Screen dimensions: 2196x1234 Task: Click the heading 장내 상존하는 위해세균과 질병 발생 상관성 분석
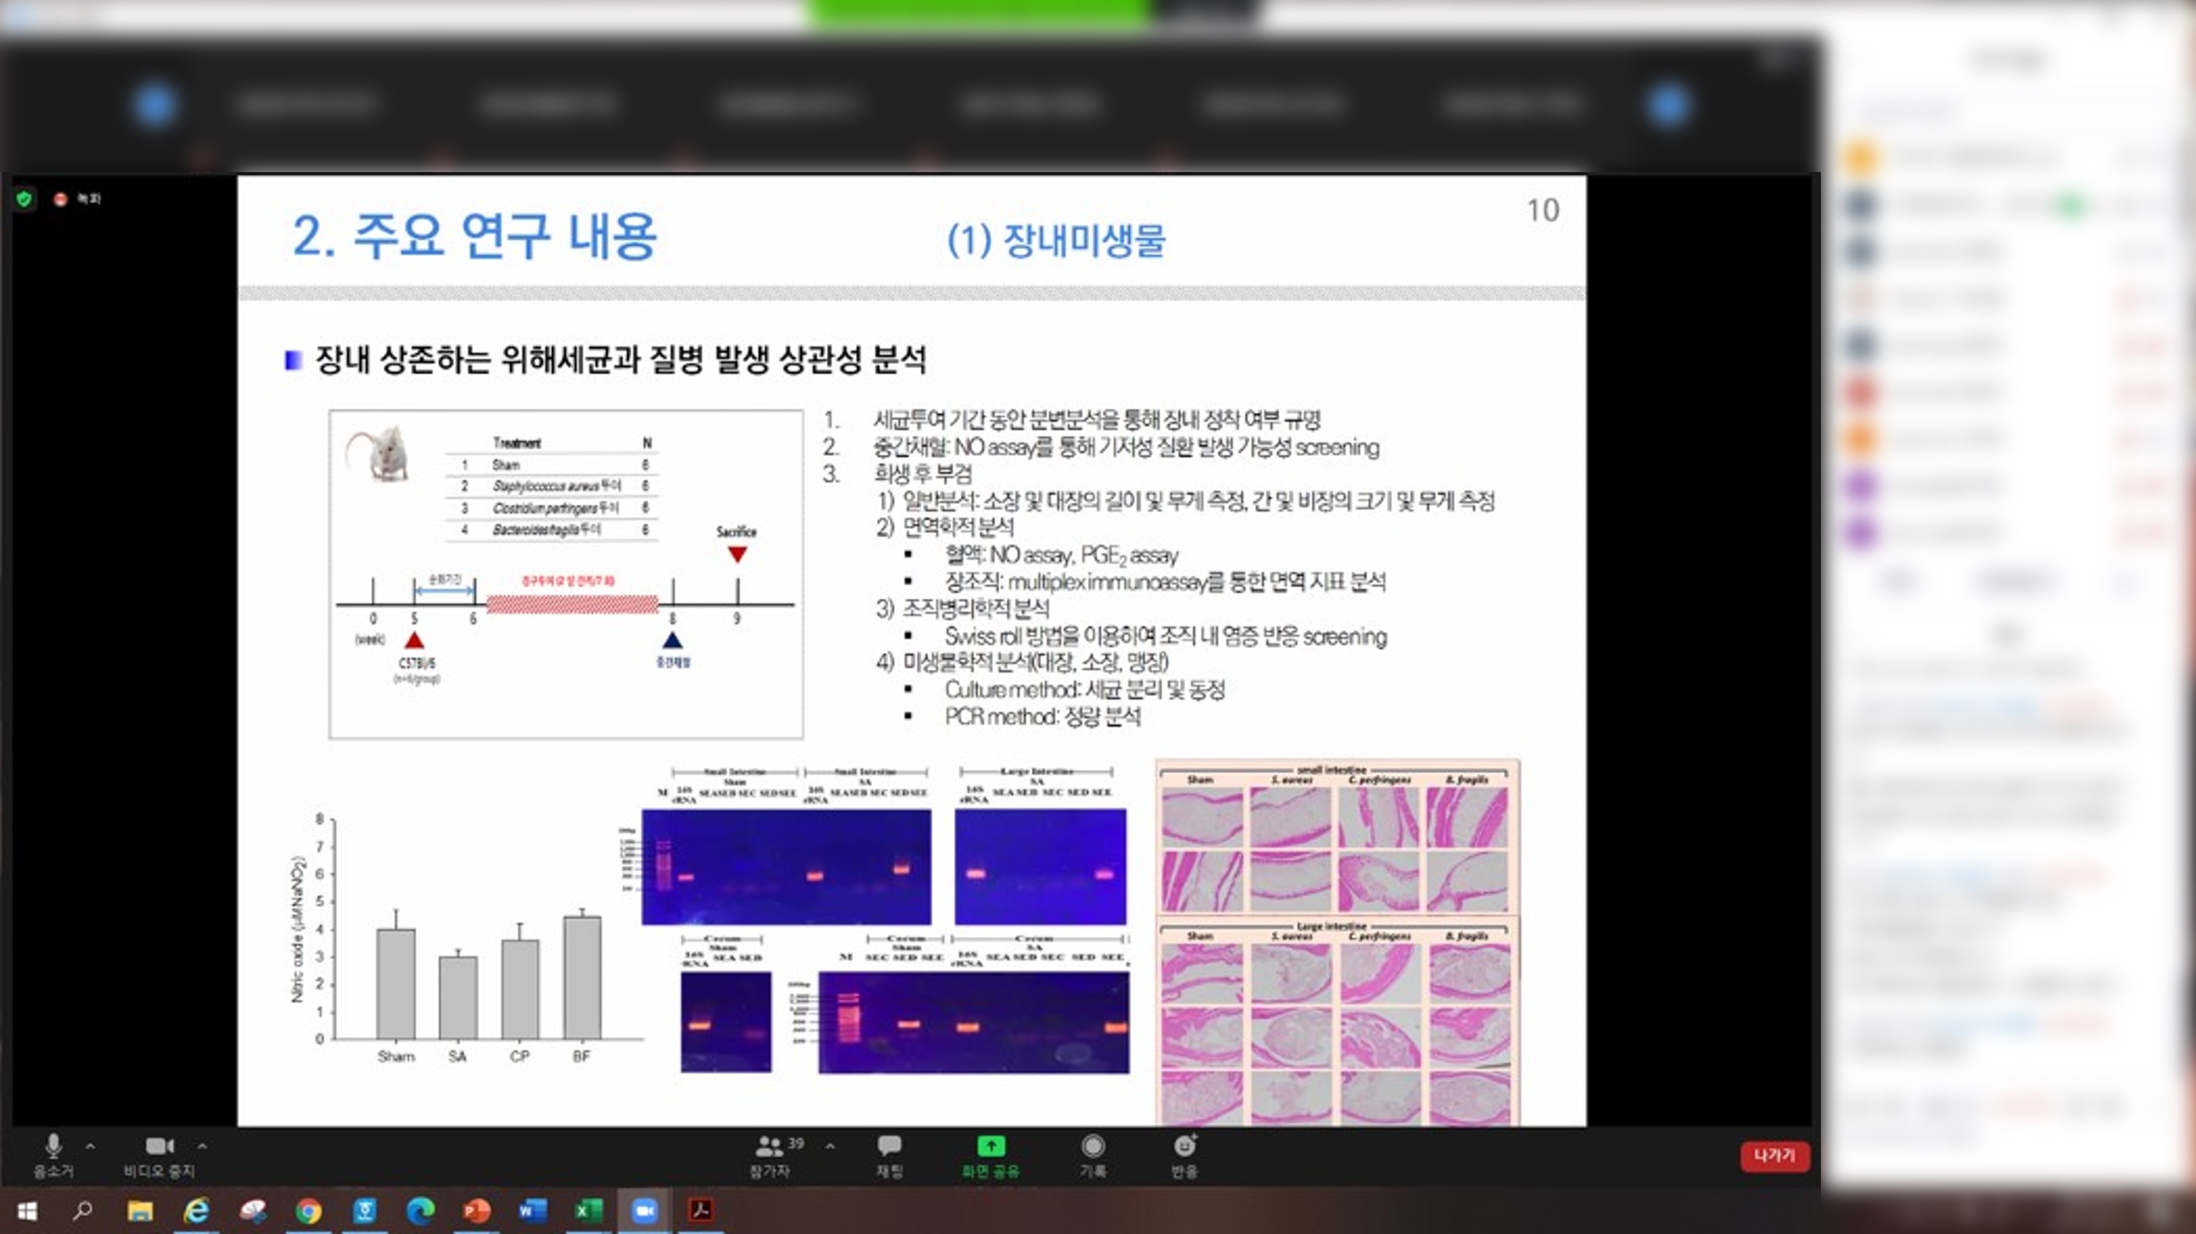[x=621, y=360]
